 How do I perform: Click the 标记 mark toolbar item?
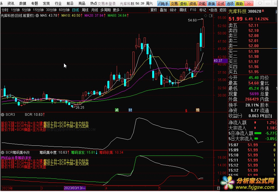coord(203,10)
